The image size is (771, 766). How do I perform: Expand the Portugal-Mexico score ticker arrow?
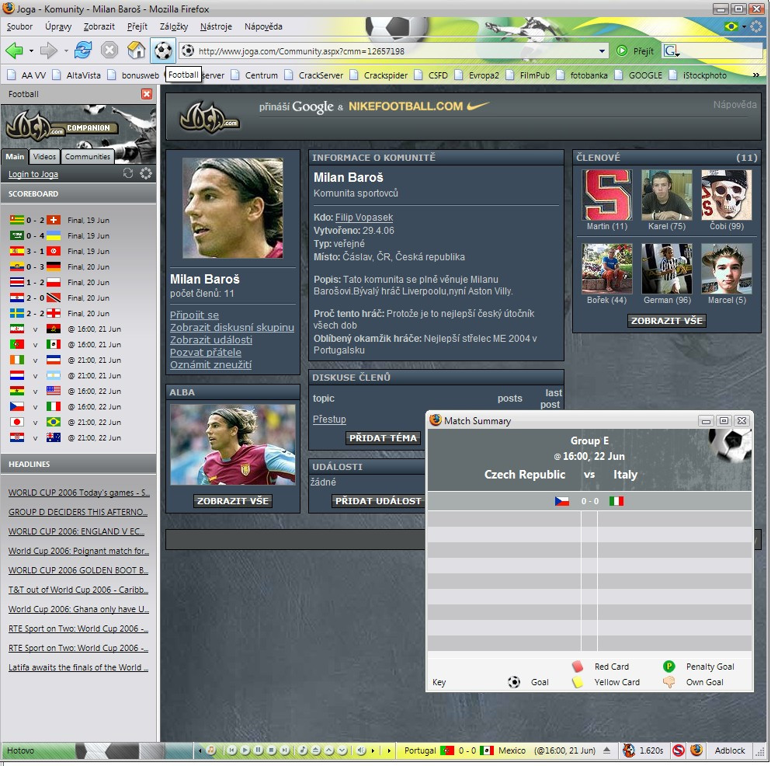pos(606,750)
